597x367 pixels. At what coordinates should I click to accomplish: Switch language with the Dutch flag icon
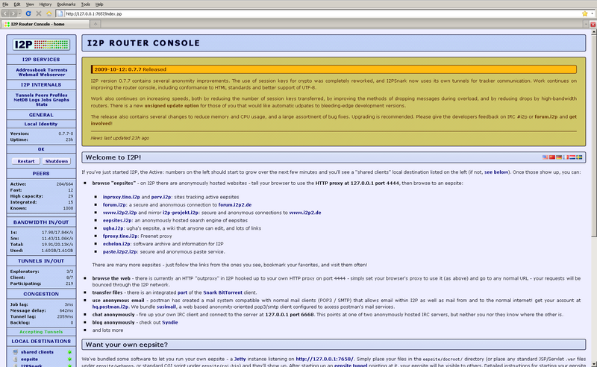572,157
